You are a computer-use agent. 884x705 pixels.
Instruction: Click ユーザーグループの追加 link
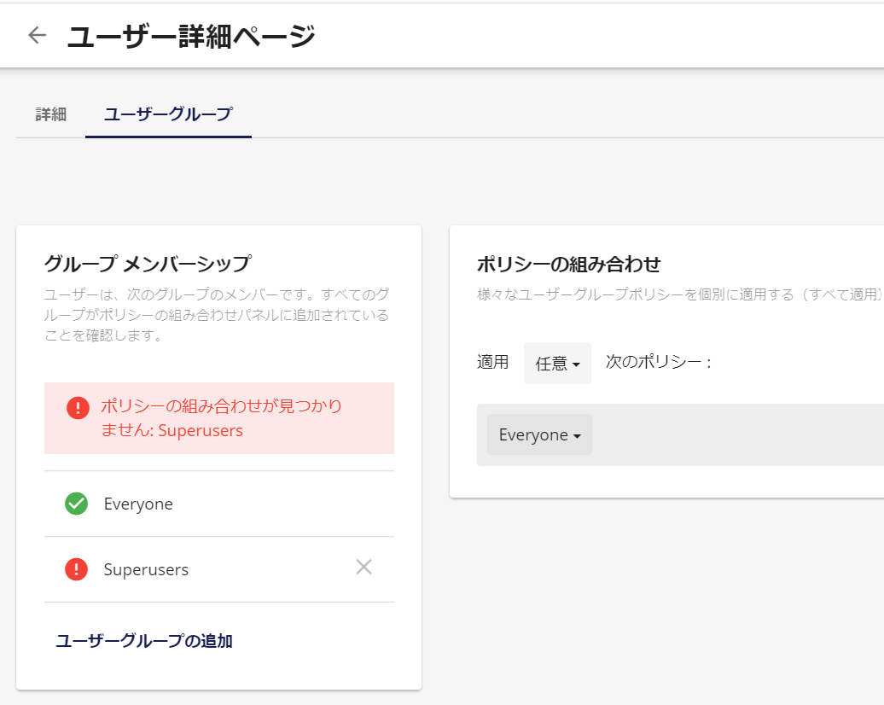[143, 641]
